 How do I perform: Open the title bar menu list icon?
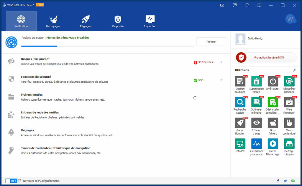point(259,5)
